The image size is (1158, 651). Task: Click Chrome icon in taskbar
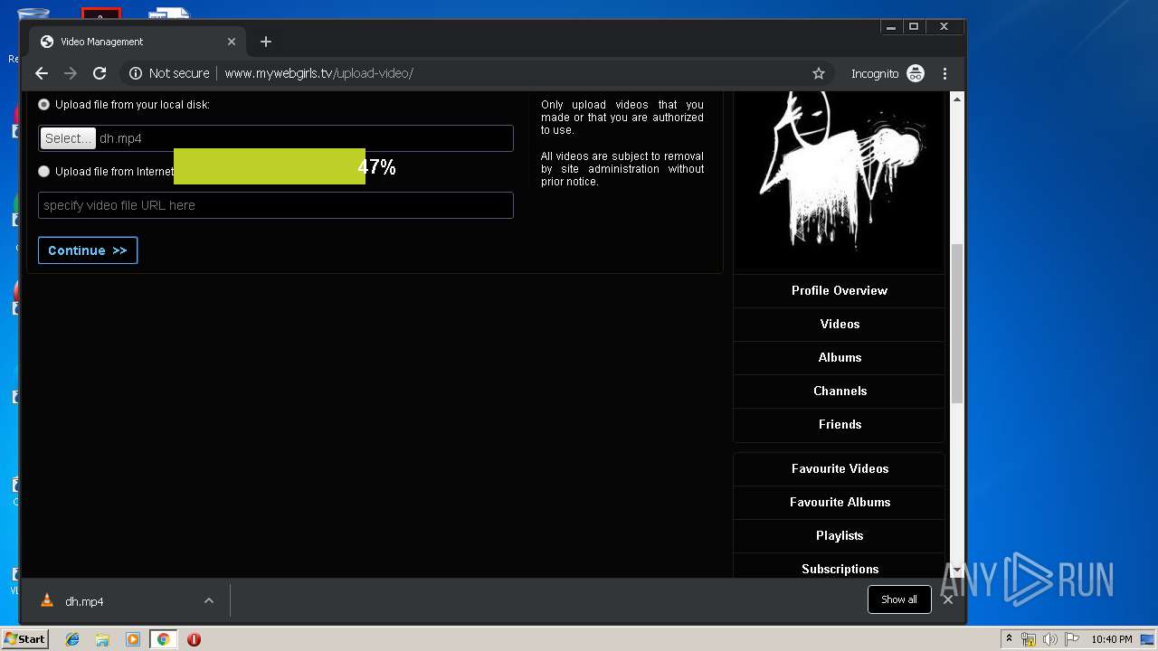163,639
